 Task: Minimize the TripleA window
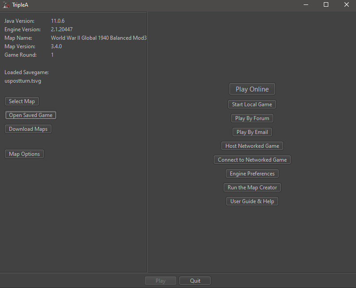click(306, 5)
